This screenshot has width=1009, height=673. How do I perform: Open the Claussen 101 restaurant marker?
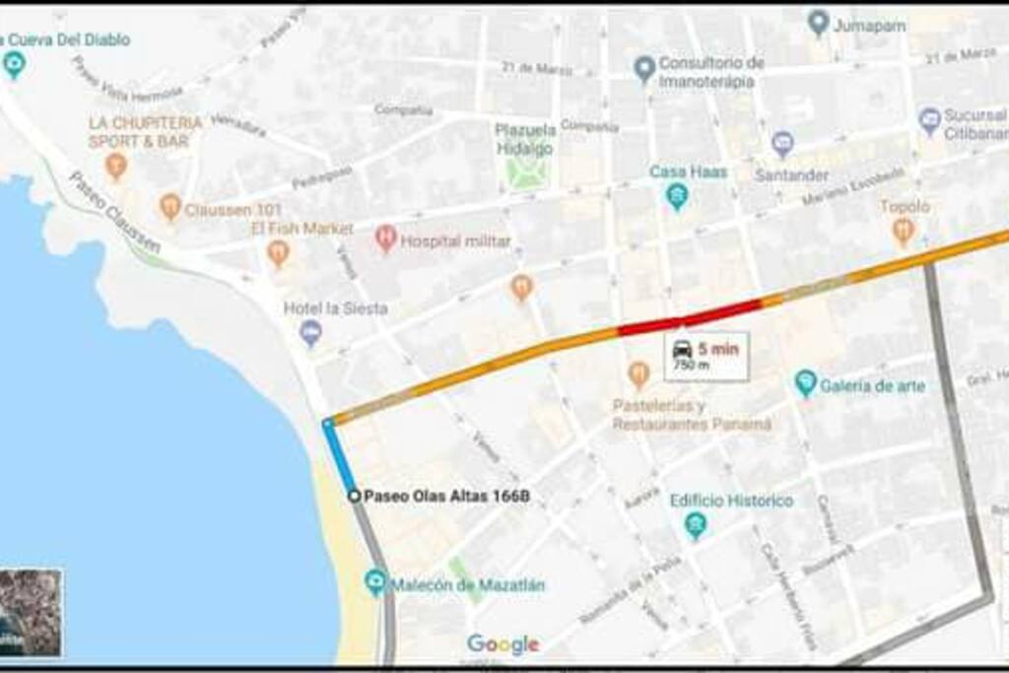coord(169,208)
